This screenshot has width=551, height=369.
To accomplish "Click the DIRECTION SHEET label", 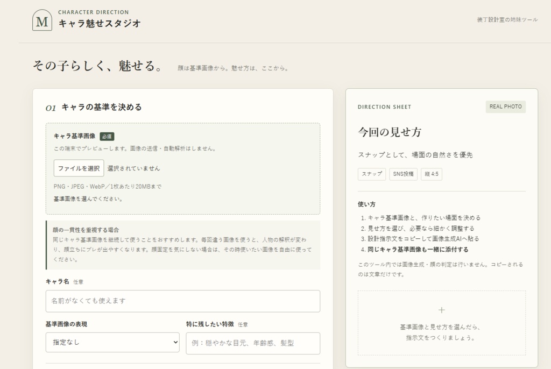I will (384, 107).
